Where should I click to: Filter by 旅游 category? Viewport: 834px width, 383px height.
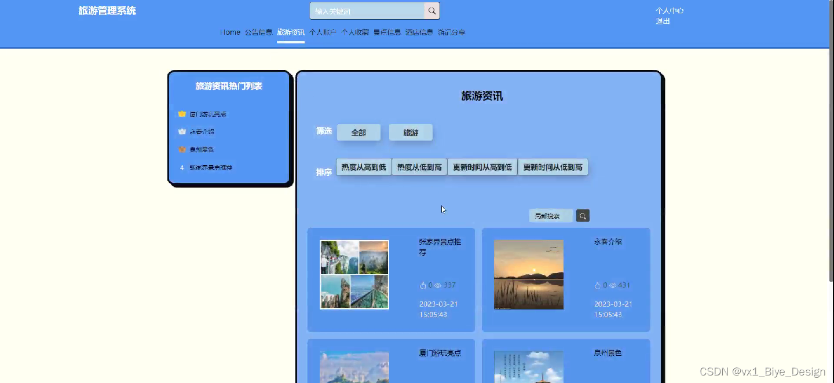411,132
